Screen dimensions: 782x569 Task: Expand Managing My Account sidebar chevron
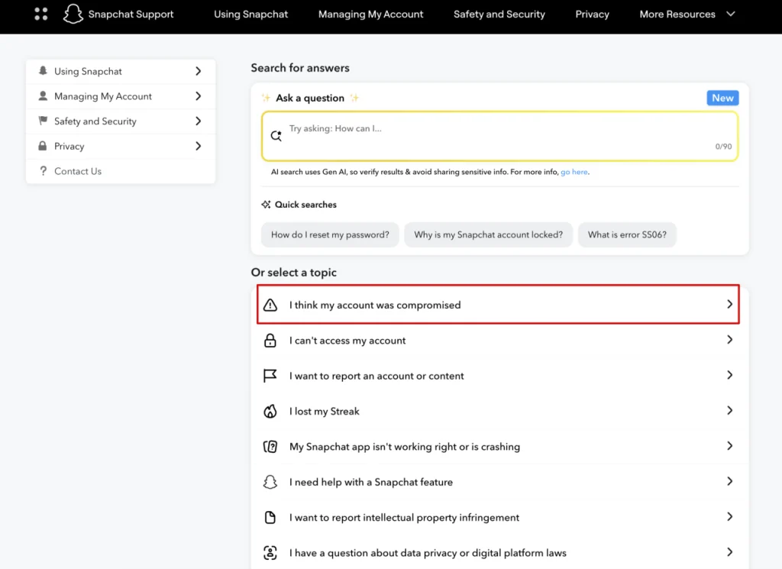pos(198,95)
